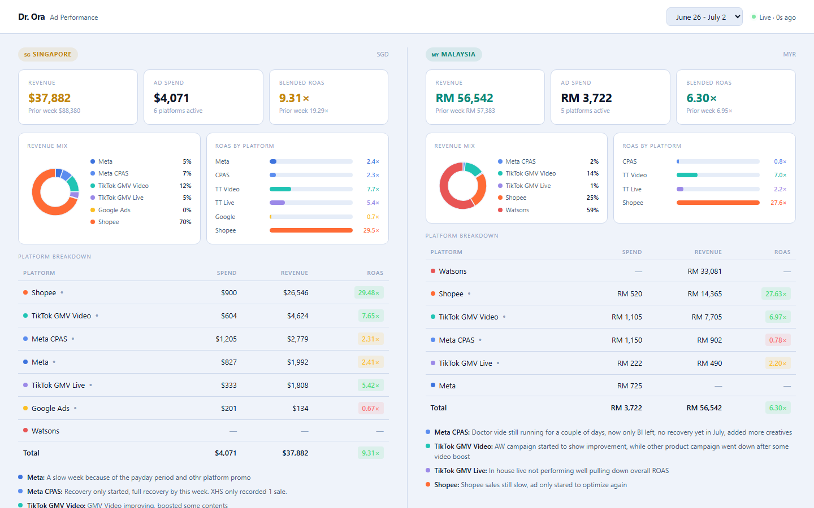The height and width of the screenshot is (508, 814).
Task: Click the 0.67× ROAS badge in Google Ads row
Action: [371, 408]
